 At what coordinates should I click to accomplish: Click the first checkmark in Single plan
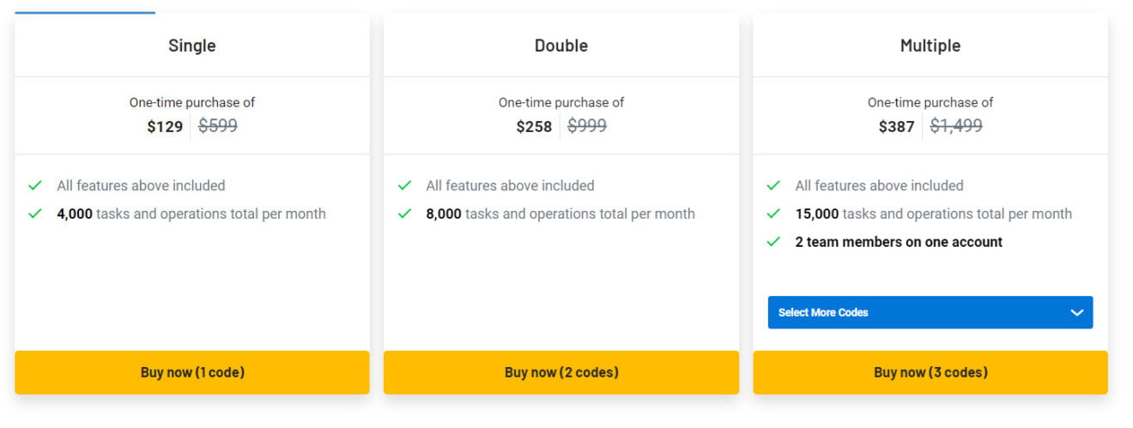[x=35, y=185]
